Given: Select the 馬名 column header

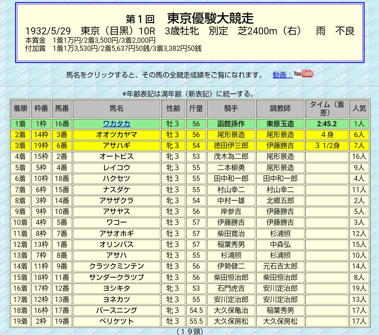Looking at the screenshot, I should (x=117, y=108).
